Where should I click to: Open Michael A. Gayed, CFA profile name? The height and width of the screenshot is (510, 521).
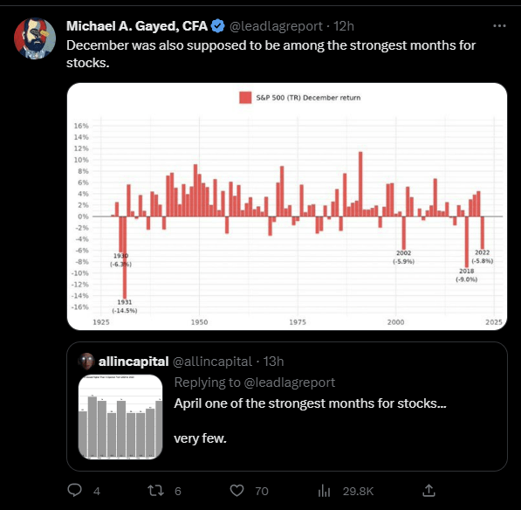point(137,26)
